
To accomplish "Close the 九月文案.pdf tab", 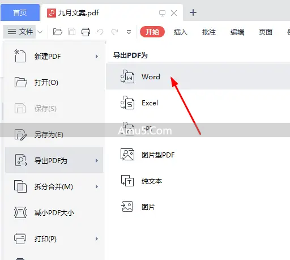I will 174,13.
